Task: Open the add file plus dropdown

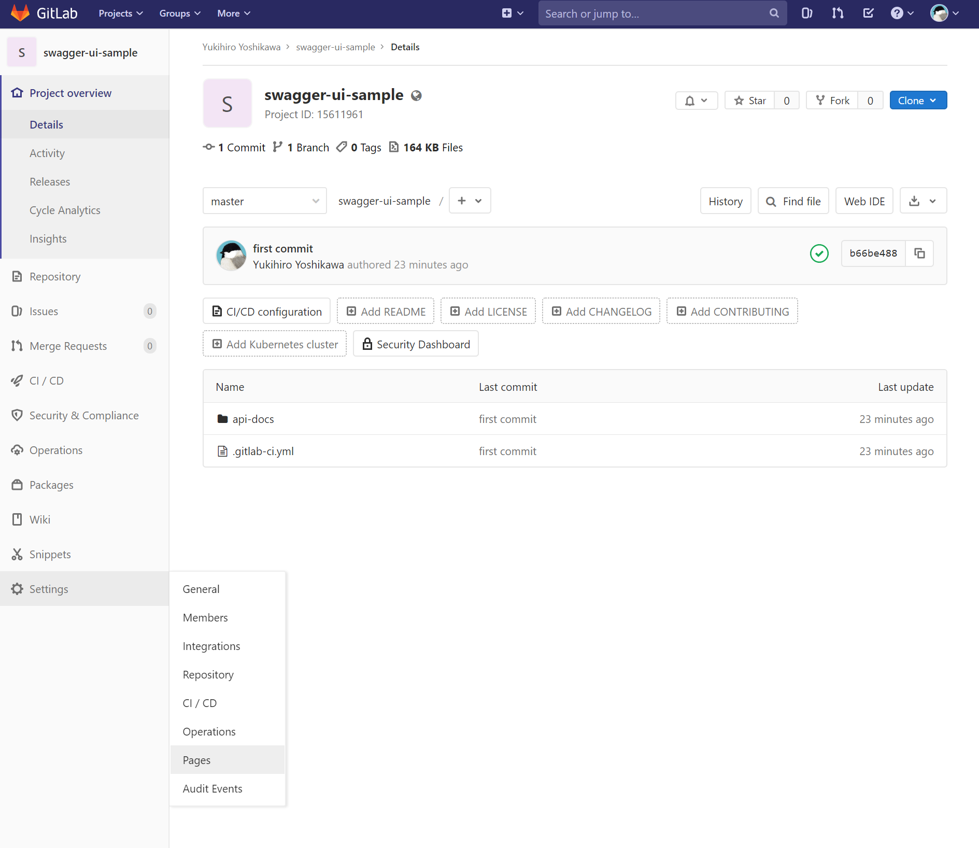Action: [x=470, y=201]
